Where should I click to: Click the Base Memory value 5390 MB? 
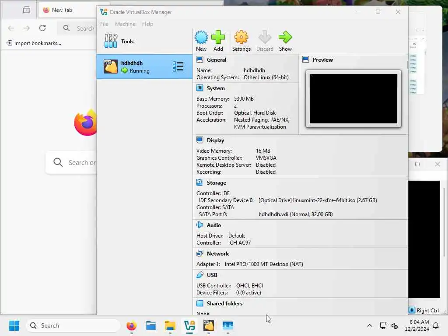(x=244, y=99)
